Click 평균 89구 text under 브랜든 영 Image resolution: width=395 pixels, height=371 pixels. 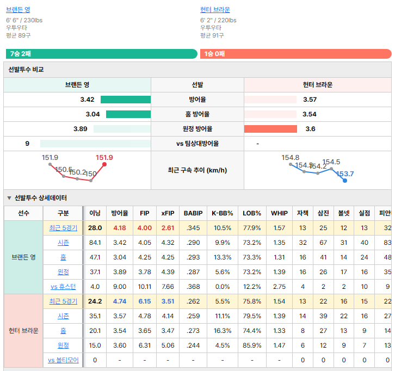pyautogui.click(x=18, y=35)
